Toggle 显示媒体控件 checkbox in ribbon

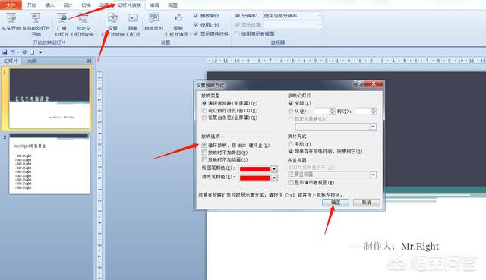tap(196, 33)
